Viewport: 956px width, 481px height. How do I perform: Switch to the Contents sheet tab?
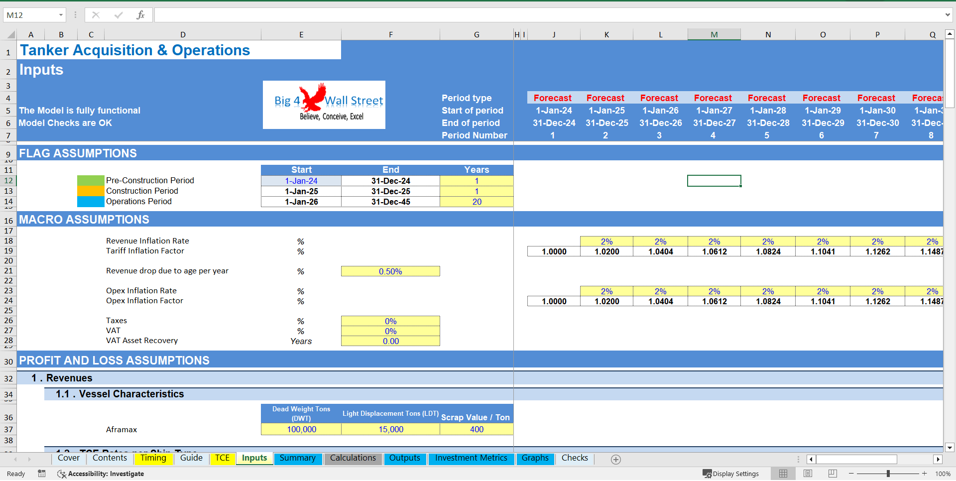pyautogui.click(x=110, y=458)
